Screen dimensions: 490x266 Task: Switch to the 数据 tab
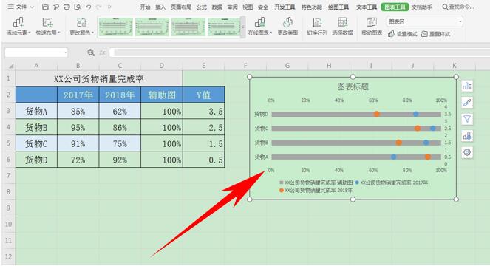click(217, 7)
